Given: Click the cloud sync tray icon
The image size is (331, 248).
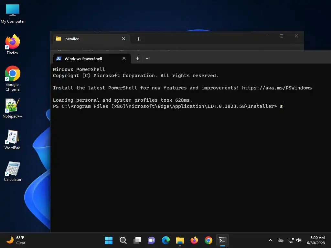Looking at the screenshot, I should 281,240.
